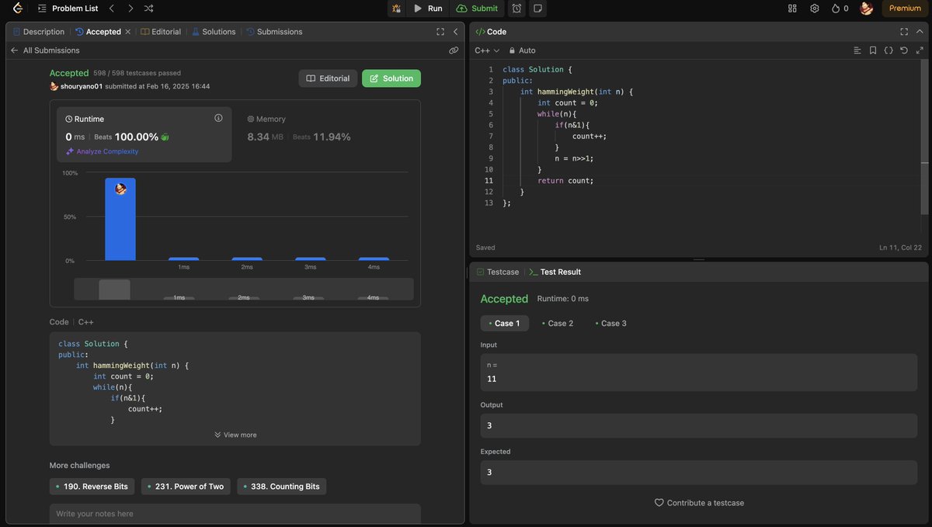Viewport: 932px width, 527px height.
Task: Maximize the left submission panel
Action: [440, 32]
